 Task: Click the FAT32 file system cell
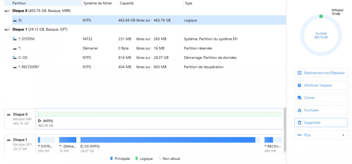click(x=87, y=39)
